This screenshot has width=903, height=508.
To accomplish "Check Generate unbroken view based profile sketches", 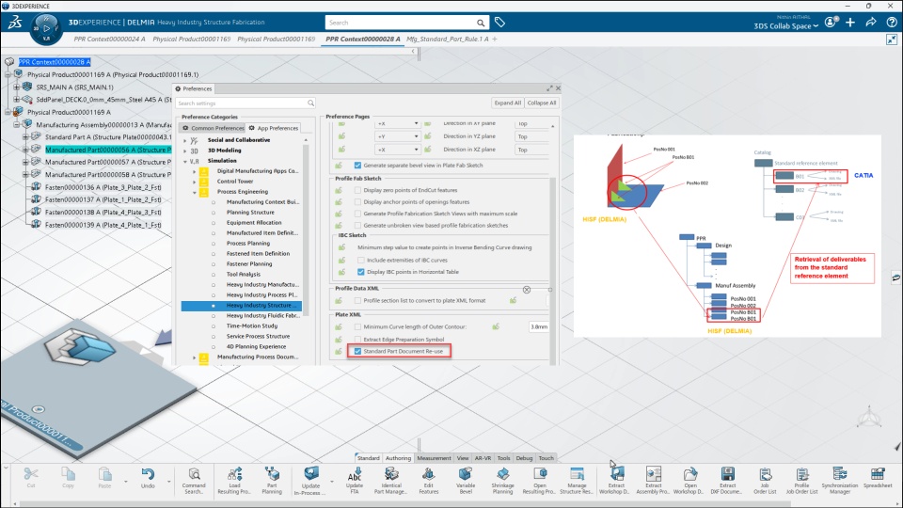I will click(x=357, y=226).
